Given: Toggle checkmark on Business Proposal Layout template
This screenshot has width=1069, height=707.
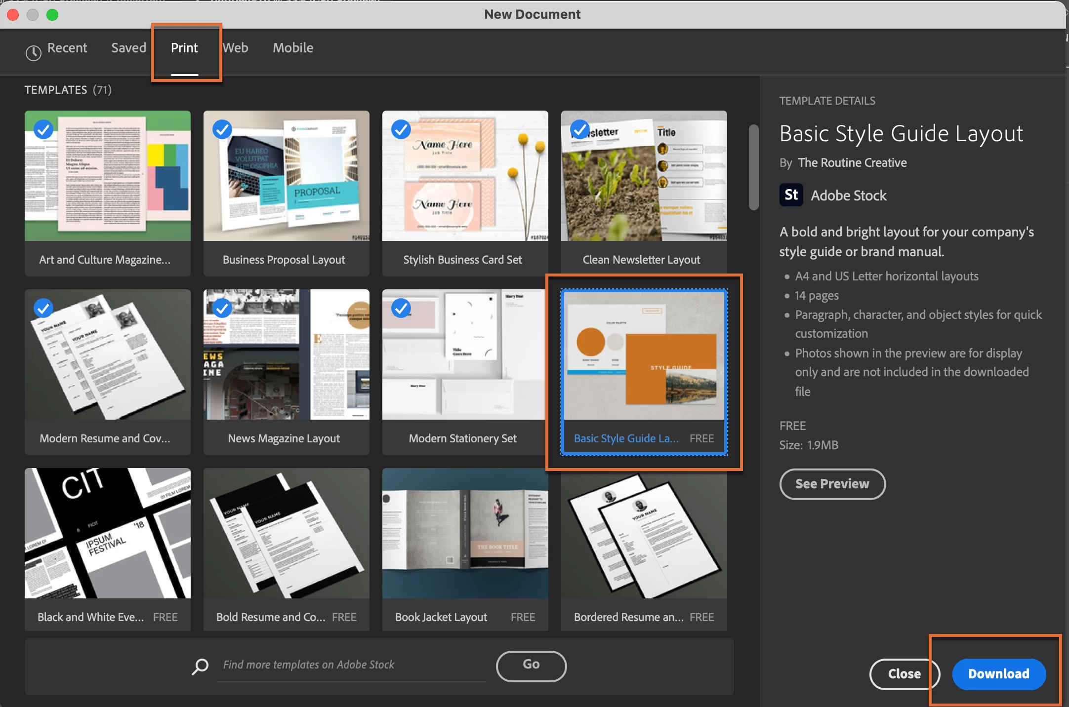Looking at the screenshot, I should click(x=222, y=130).
